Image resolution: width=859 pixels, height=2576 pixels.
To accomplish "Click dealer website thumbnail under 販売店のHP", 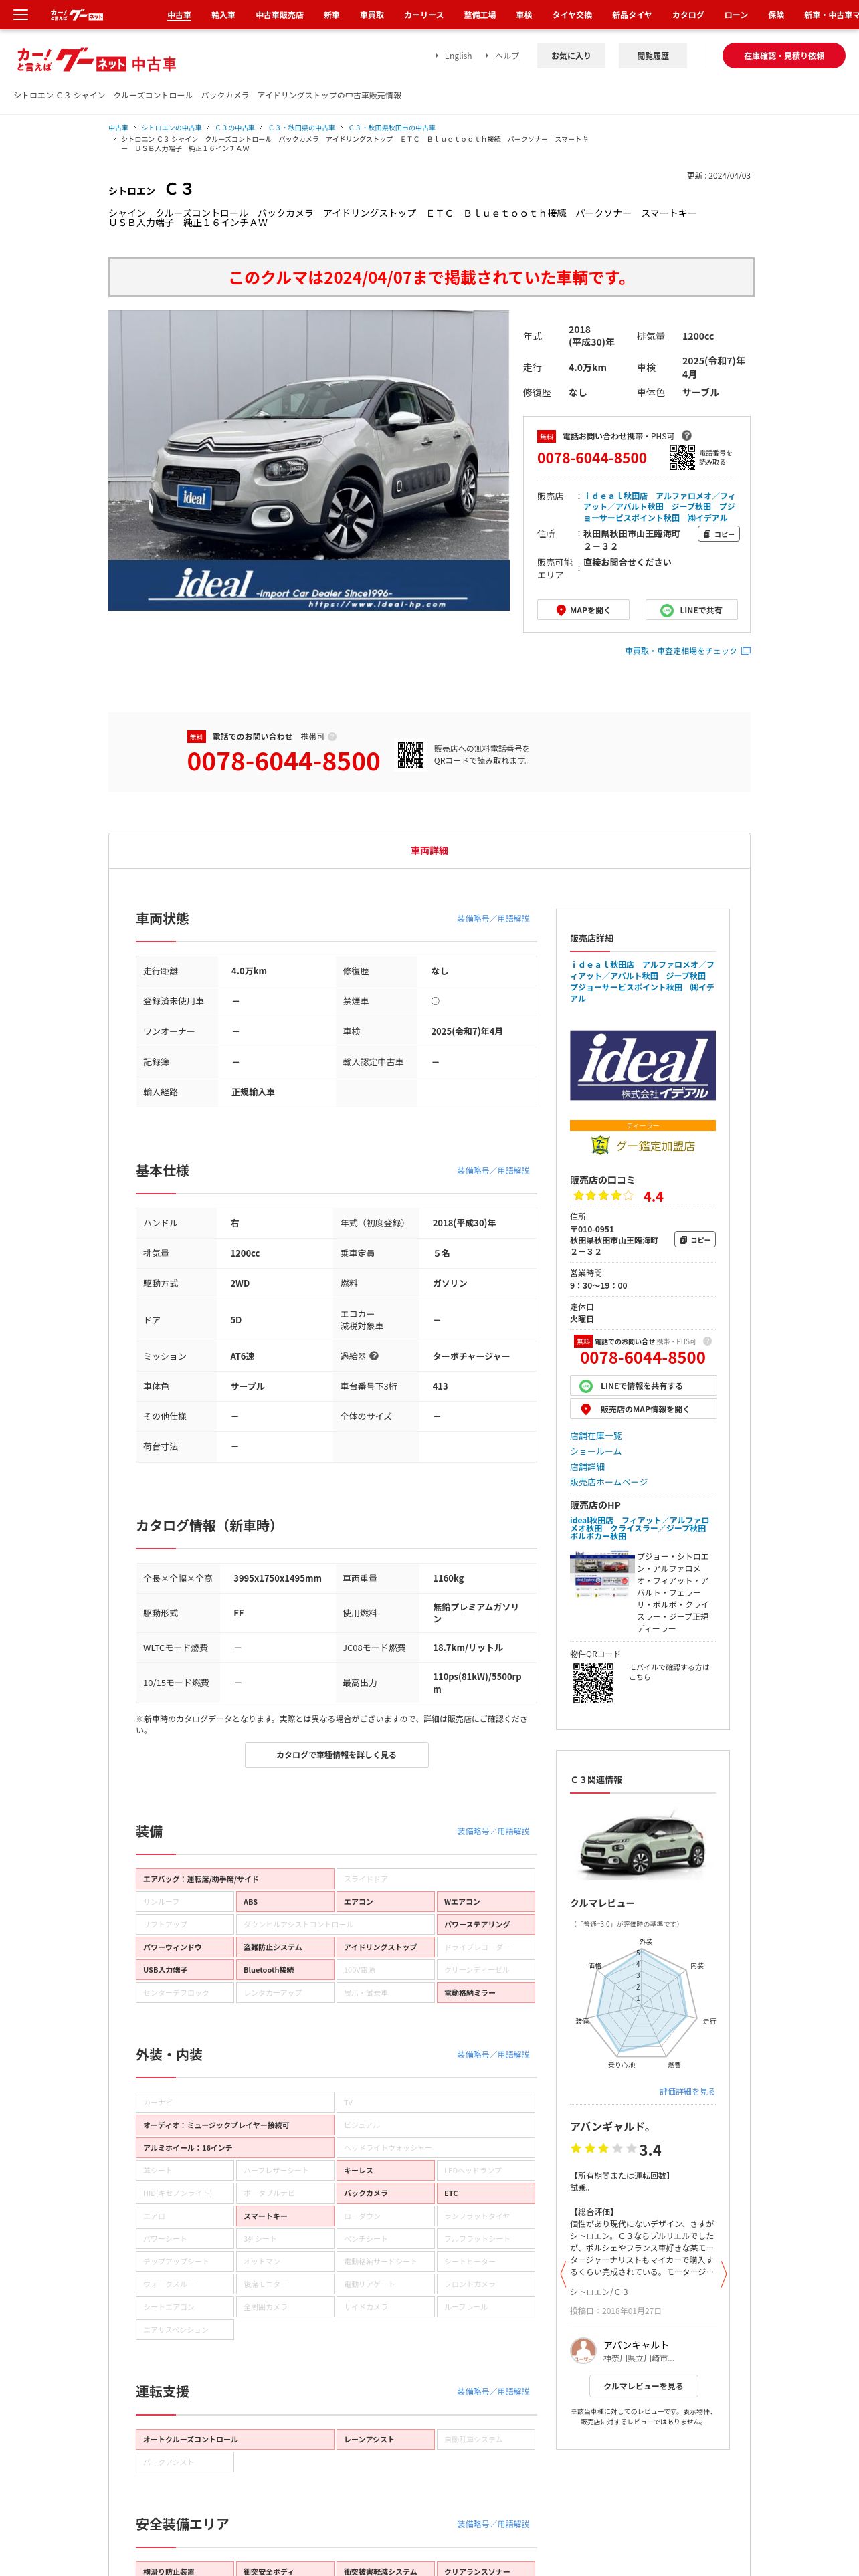I will [601, 1574].
